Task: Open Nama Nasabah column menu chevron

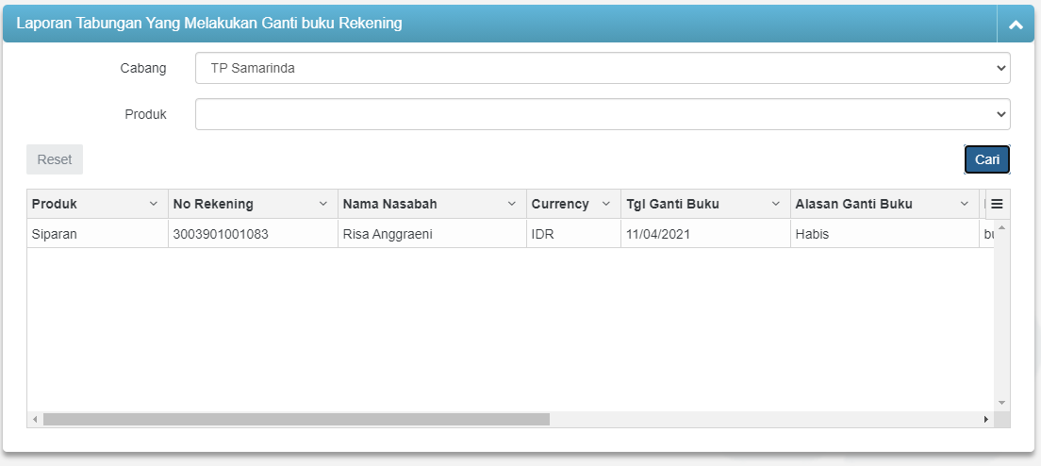Action: point(512,204)
